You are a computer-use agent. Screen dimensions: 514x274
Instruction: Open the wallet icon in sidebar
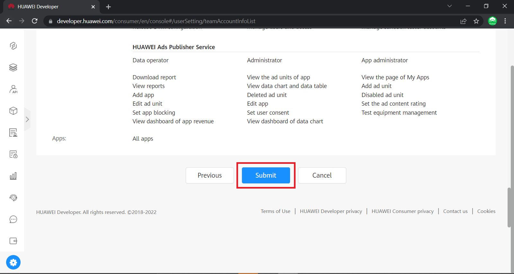click(x=13, y=241)
